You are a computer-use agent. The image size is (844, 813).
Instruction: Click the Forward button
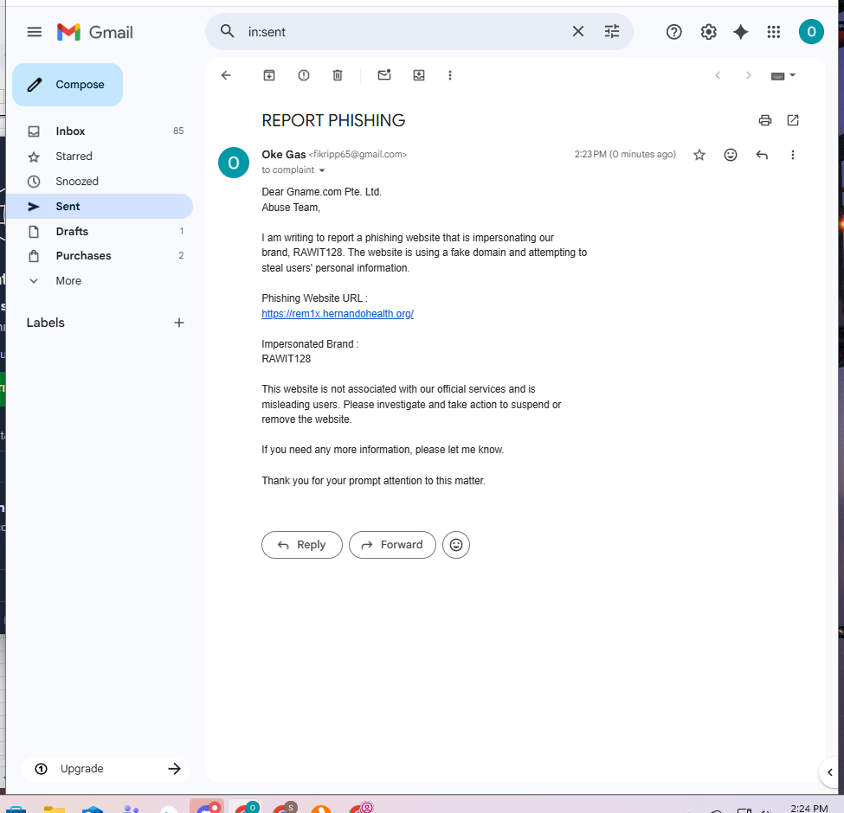(392, 545)
